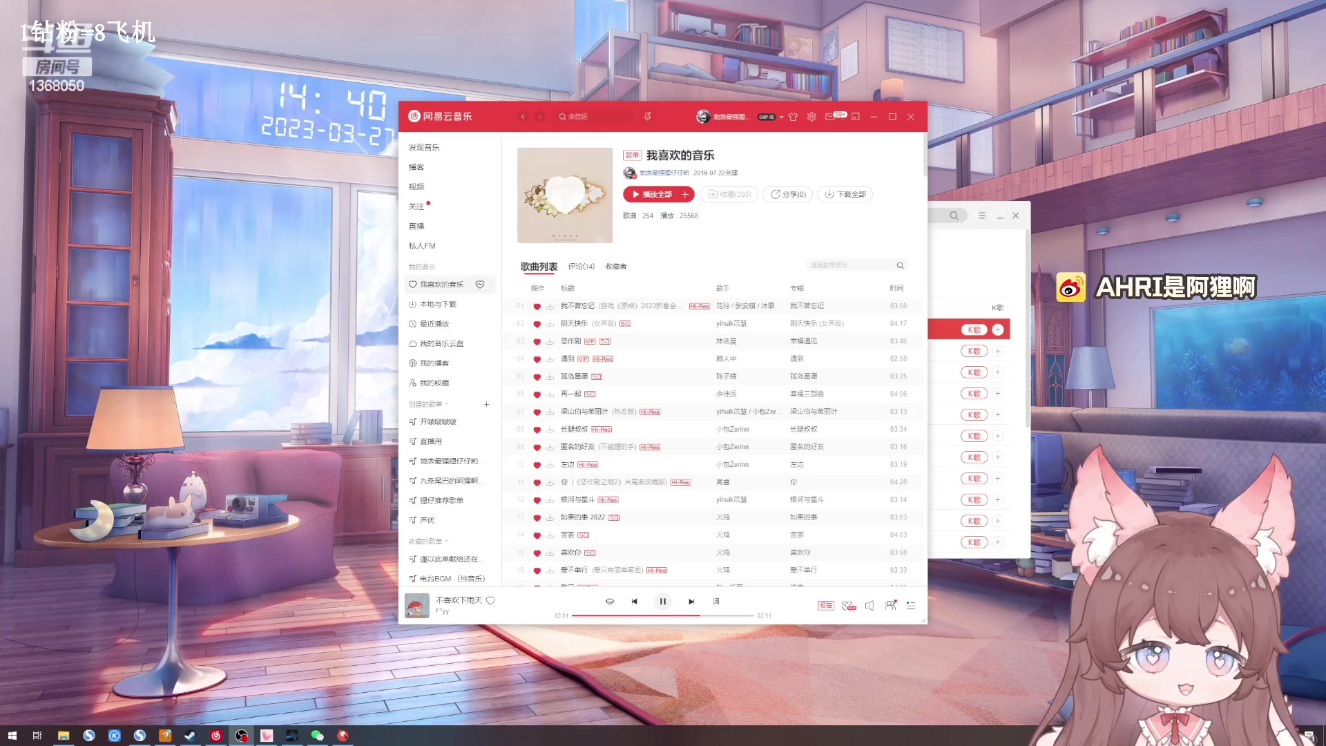Viewport: 1326px width, 746px height.
Task: Click the 分享(0) button
Action: (787, 195)
